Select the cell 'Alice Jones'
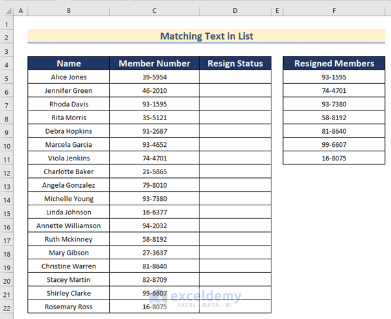This screenshot has height=319, width=391. (x=69, y=77)
